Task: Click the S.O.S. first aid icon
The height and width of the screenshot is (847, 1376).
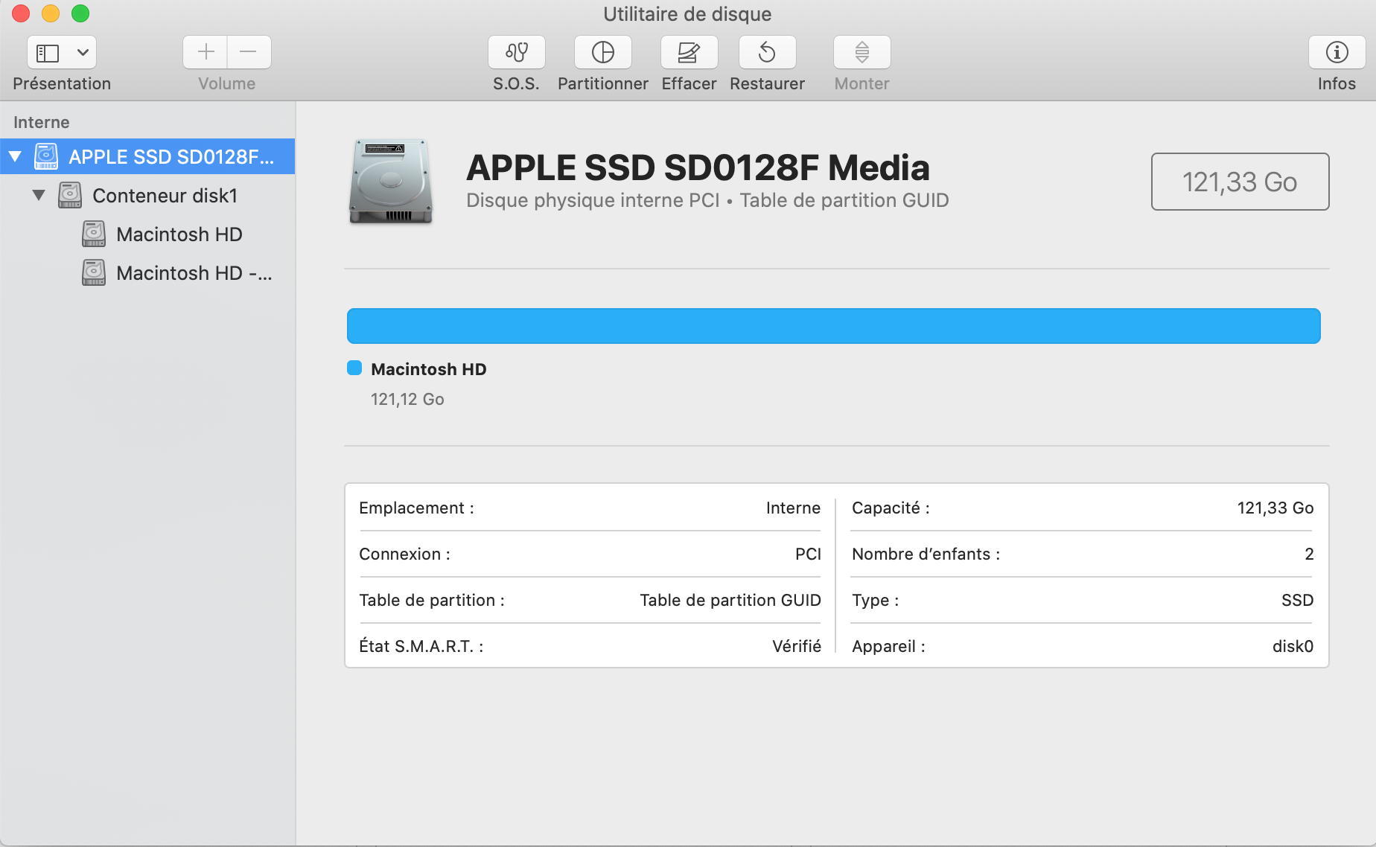Action: coord(516,53)
